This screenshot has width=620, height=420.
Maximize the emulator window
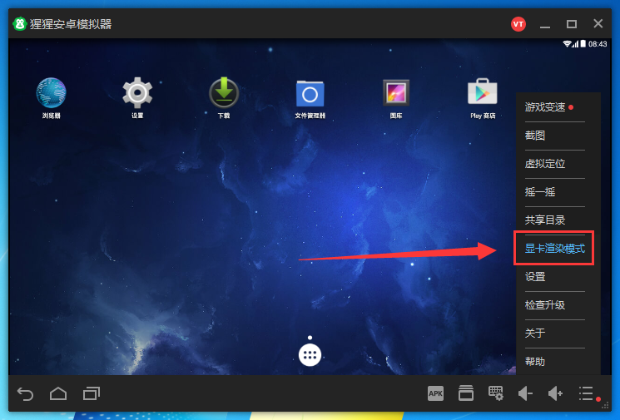(x=572, y=24)
